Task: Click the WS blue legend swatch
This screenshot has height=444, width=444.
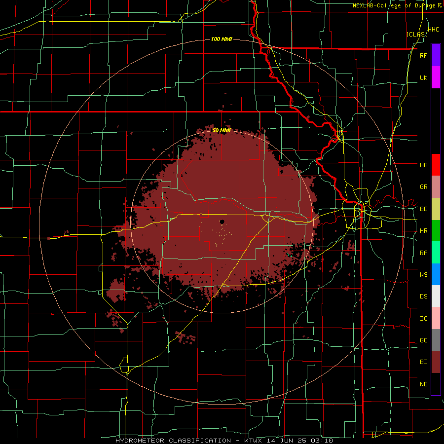Action: (x=436, y=274)
